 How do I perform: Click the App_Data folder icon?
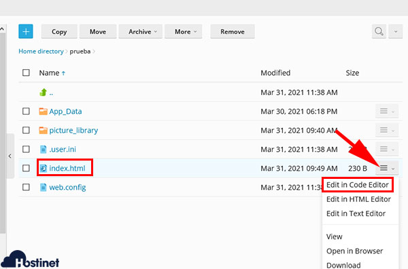pos(44,111)
